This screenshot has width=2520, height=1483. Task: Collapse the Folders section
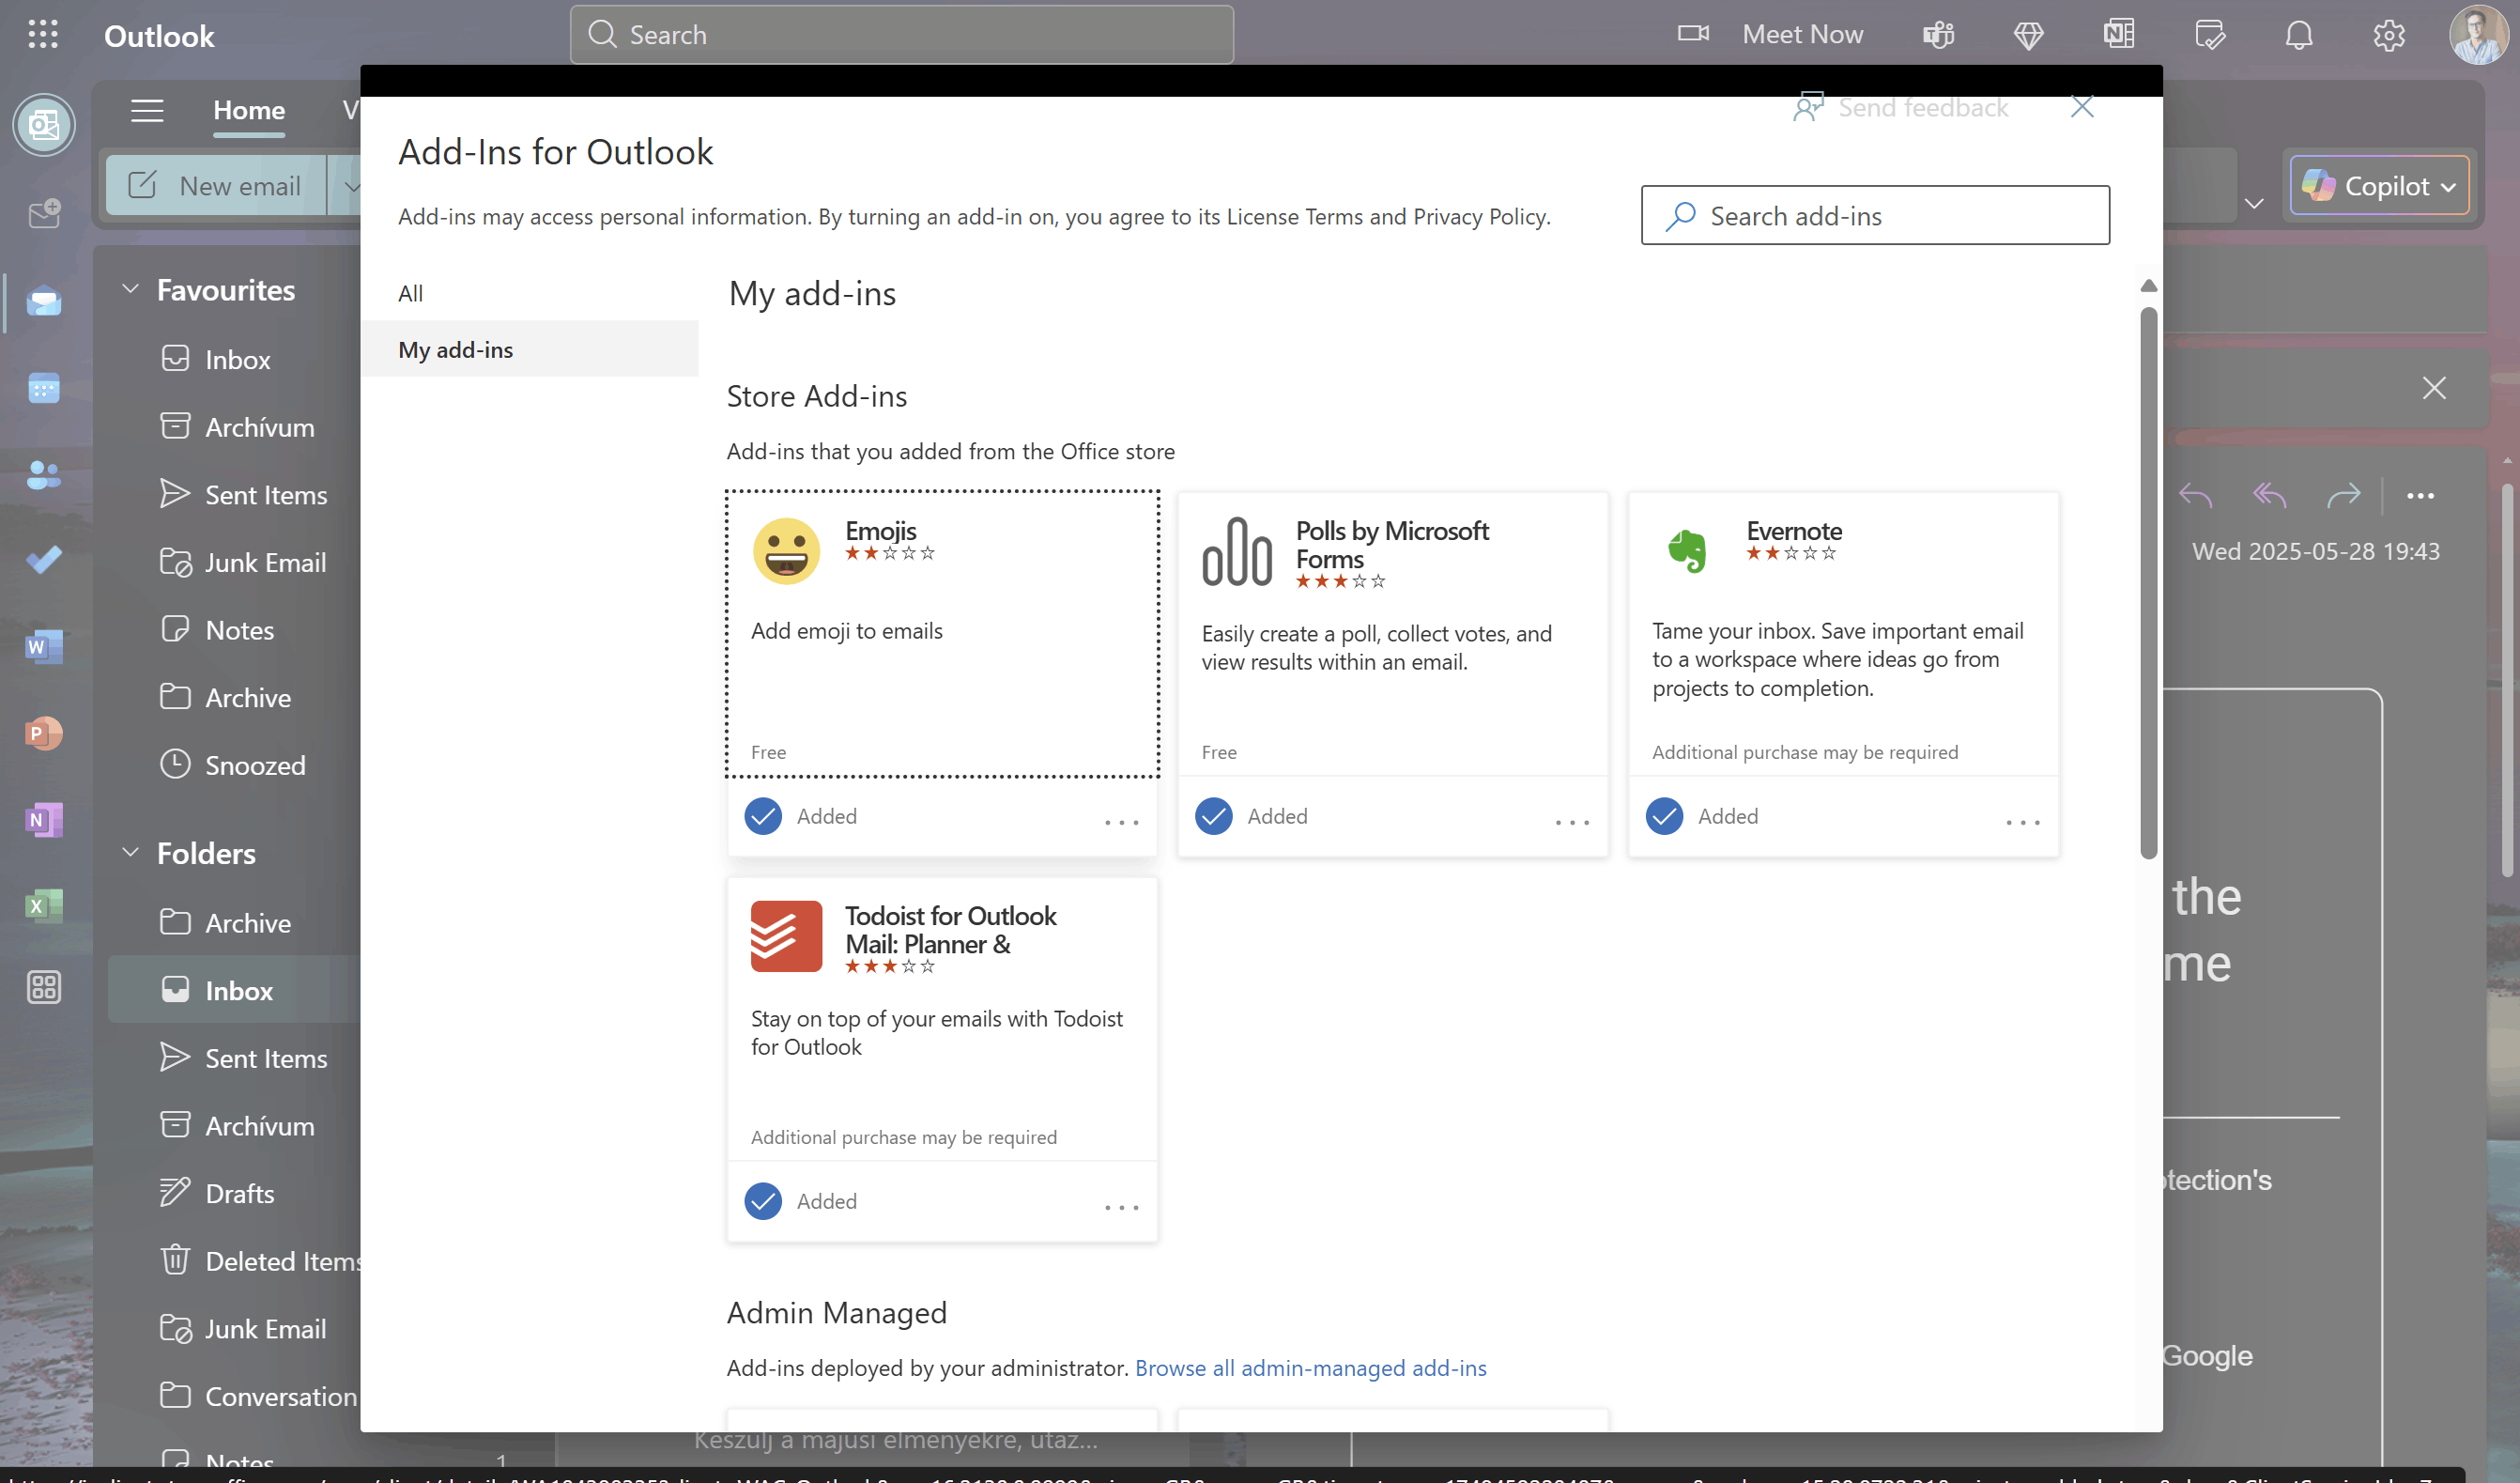coord(130,852)
